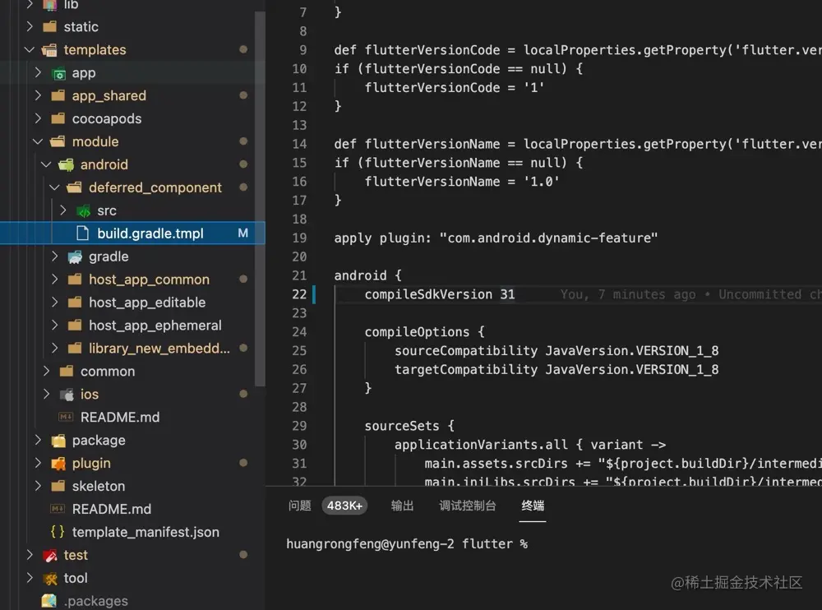The width and height of the screenshot is (822, 610).
Task: Expand the gradle folder chevron
Action: point(54,256)
